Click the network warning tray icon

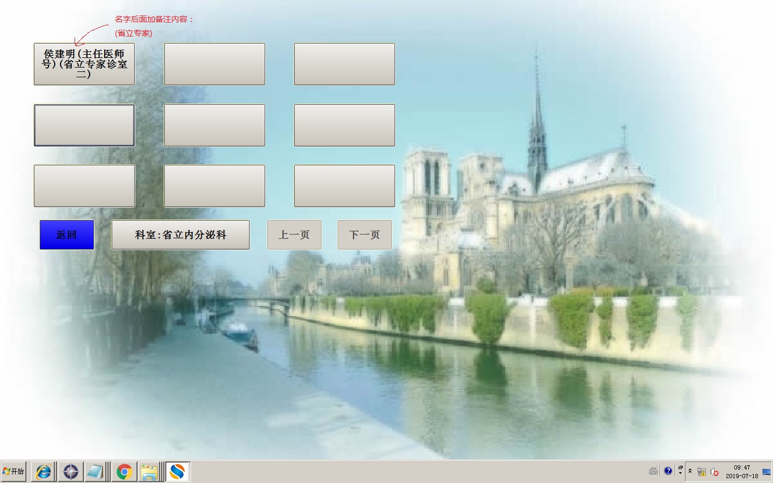702,472
